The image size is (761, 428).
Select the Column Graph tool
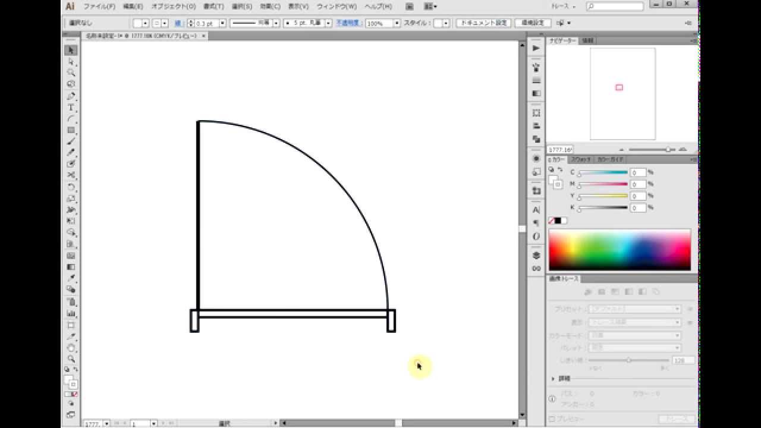click(71, 313)
